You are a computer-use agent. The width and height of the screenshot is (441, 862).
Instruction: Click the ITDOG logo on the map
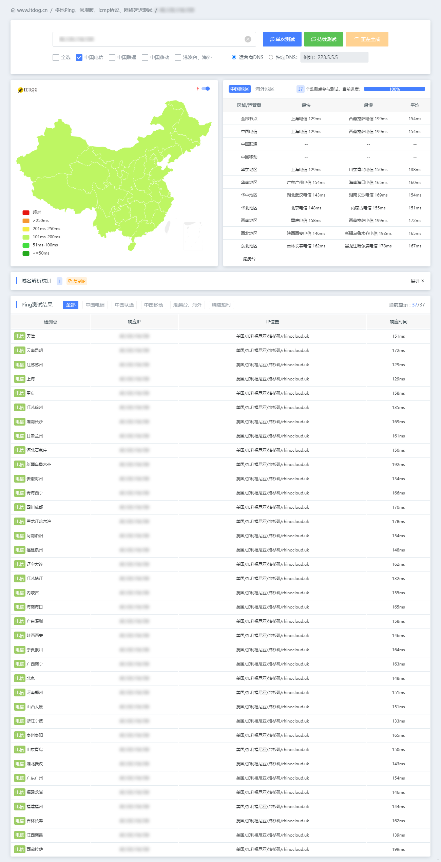pos(28,90)
